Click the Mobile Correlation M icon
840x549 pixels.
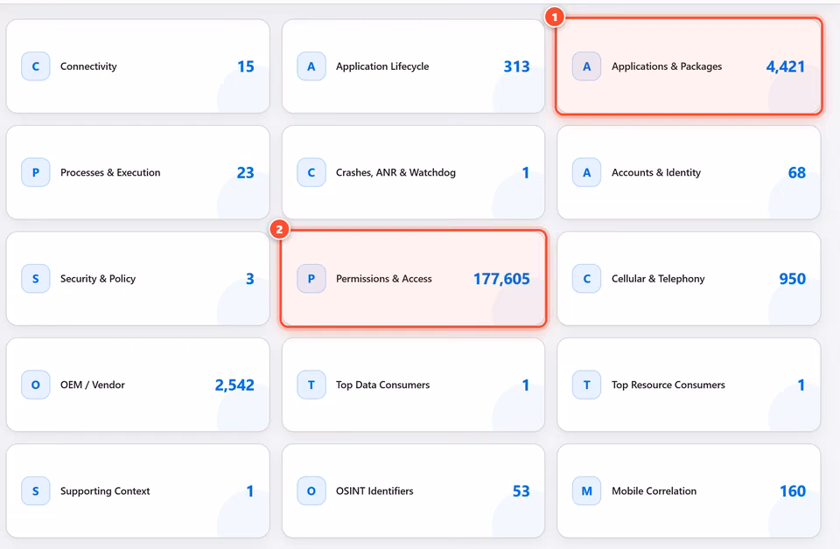tap(586, 490)
